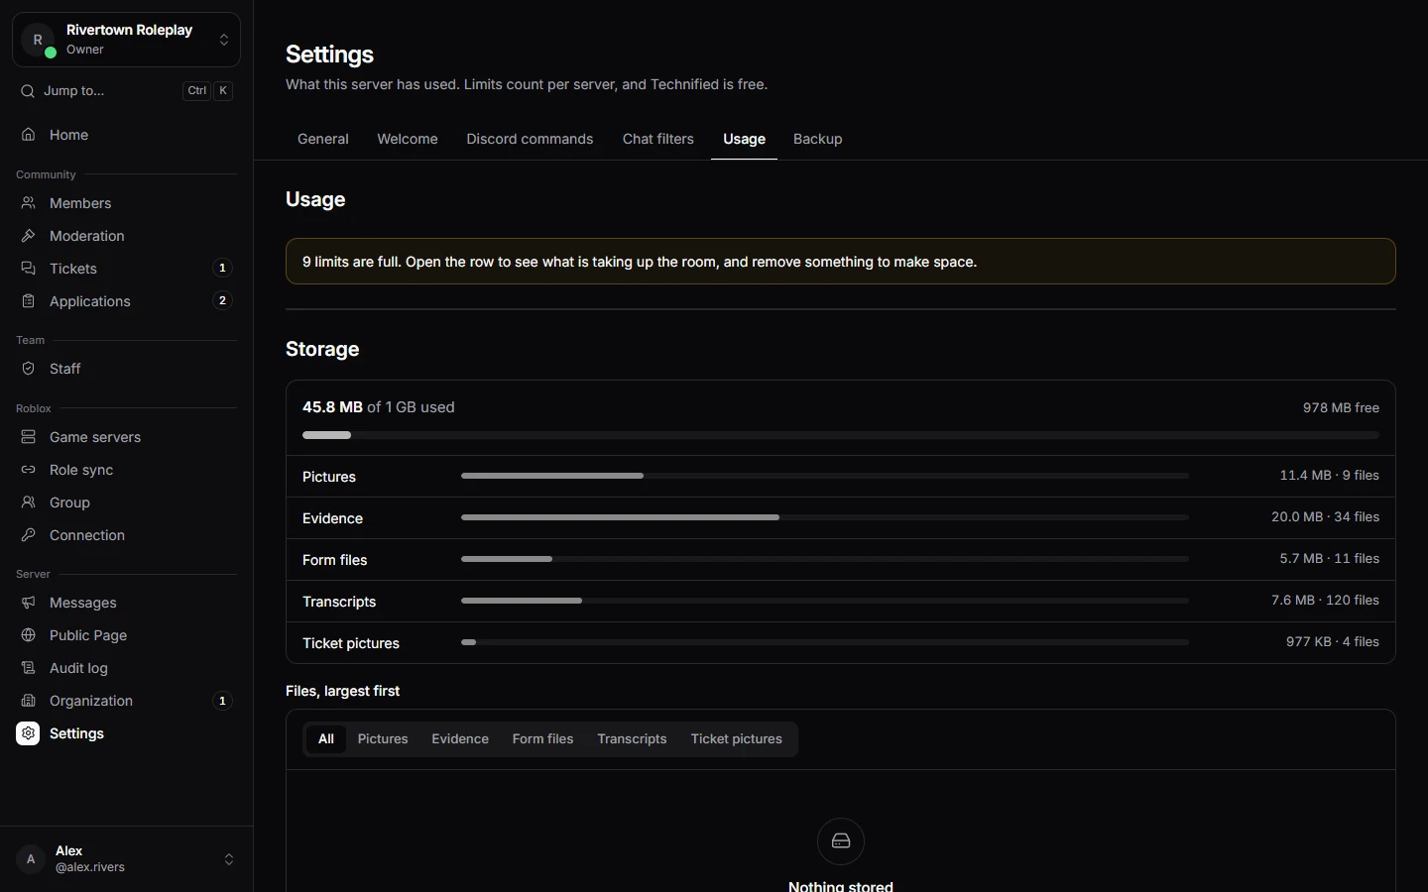Show All files in list filter

[x=326, y=739]
